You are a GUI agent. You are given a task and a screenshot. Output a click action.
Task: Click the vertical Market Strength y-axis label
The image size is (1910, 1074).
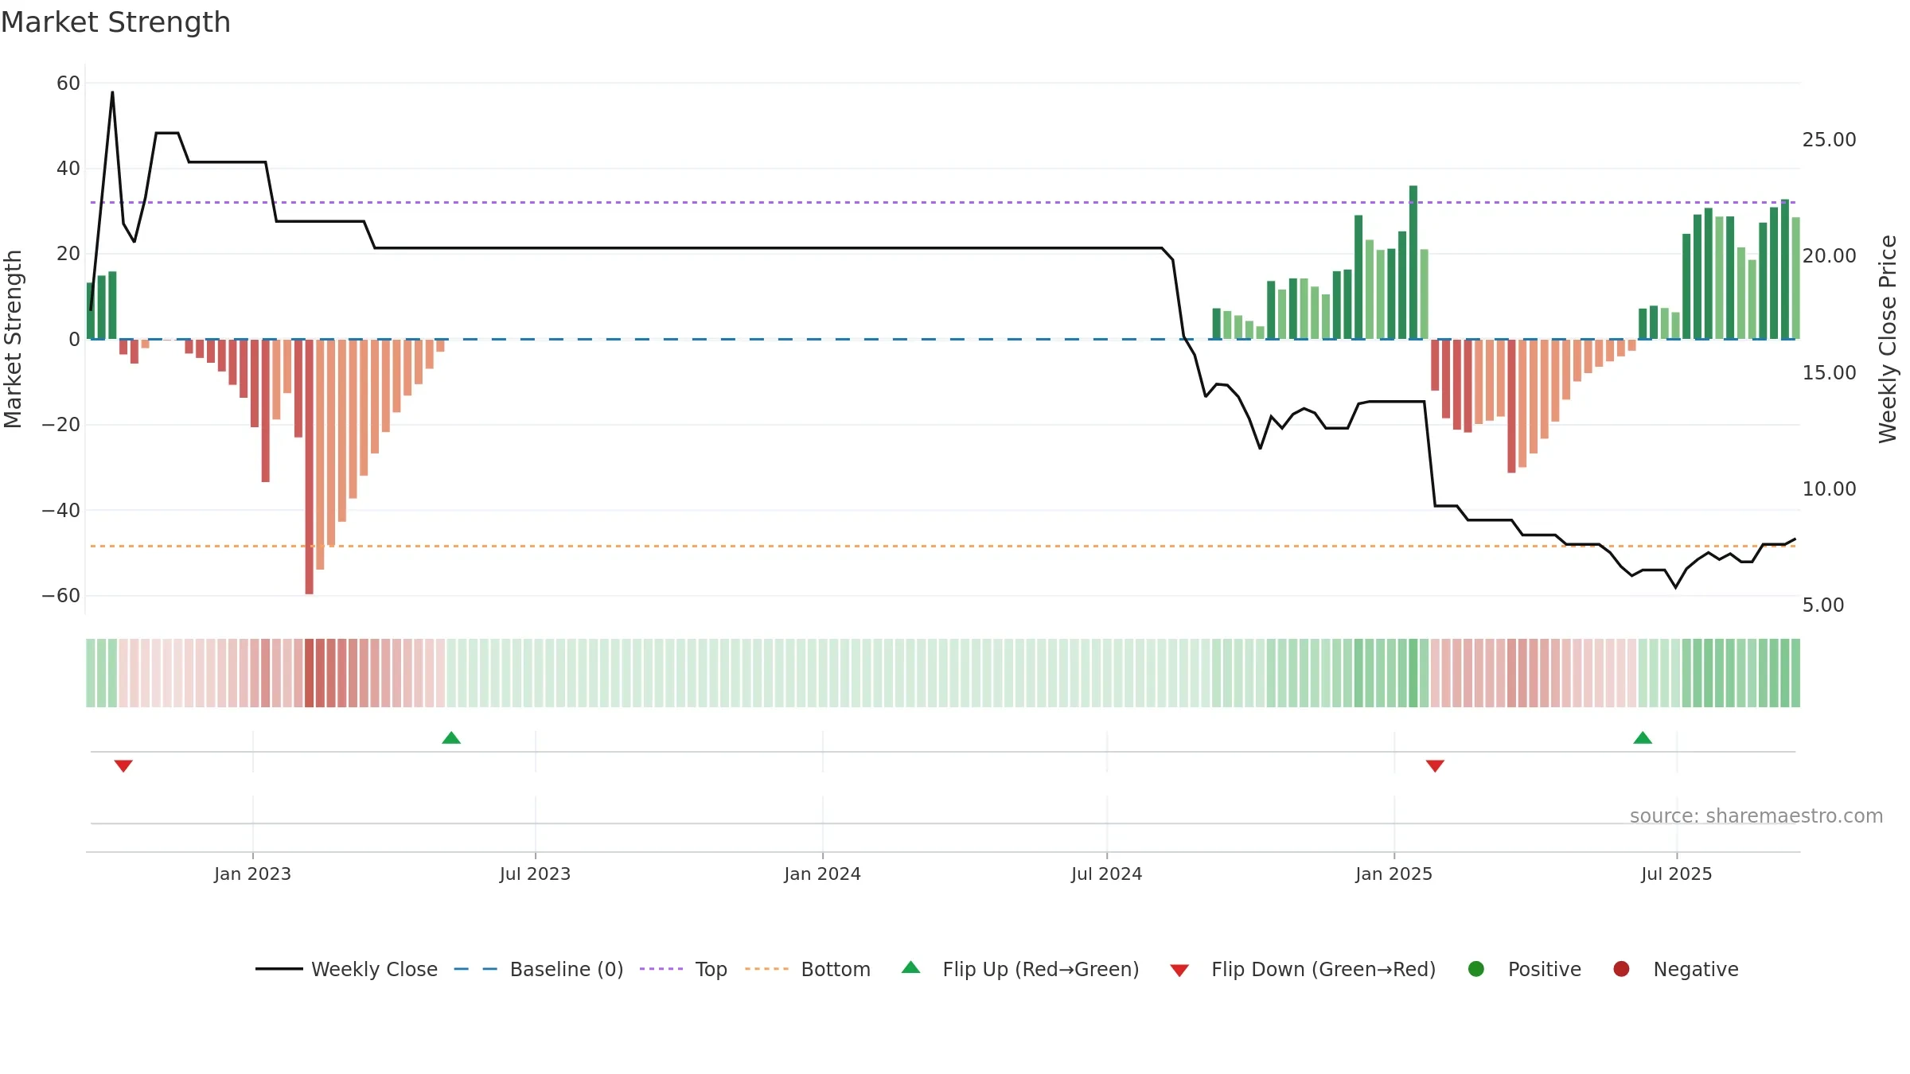pyautogui.click(x=13, y=339)
